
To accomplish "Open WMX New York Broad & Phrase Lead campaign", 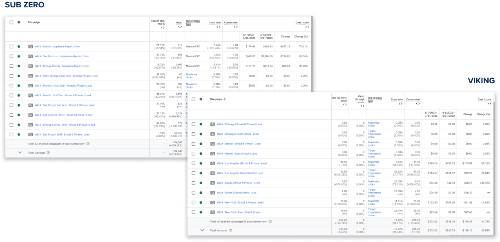I will tap(240, 202).
